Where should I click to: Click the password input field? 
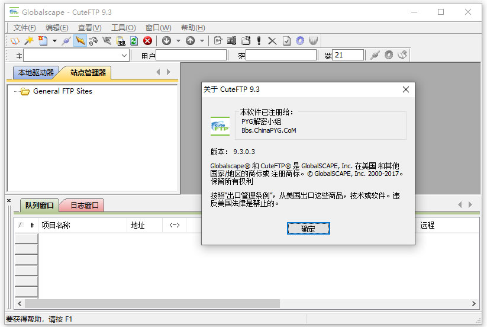(x=280, y=55)
